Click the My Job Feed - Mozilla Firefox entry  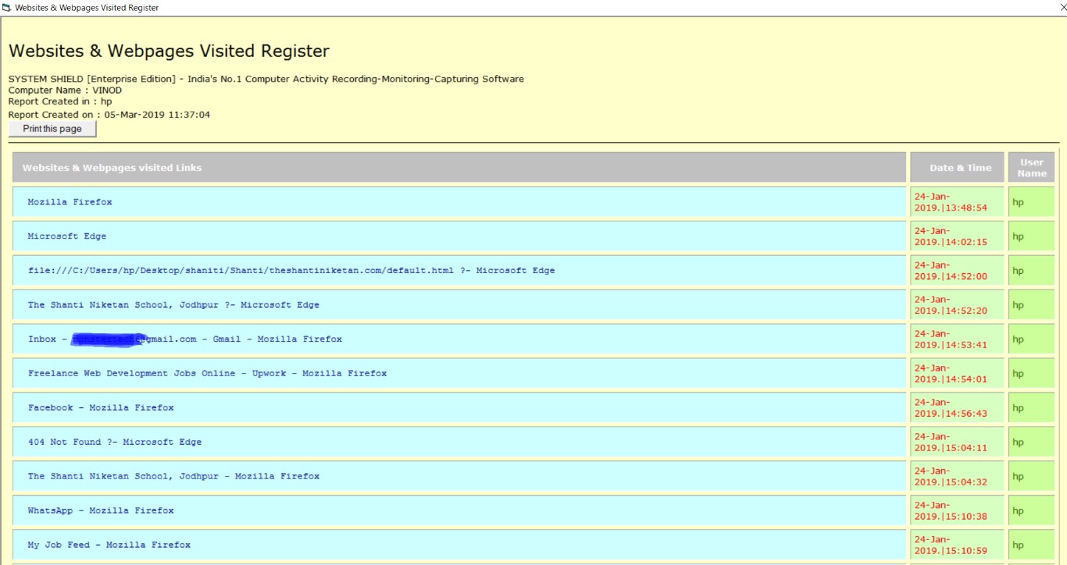[x=459, y=545]
